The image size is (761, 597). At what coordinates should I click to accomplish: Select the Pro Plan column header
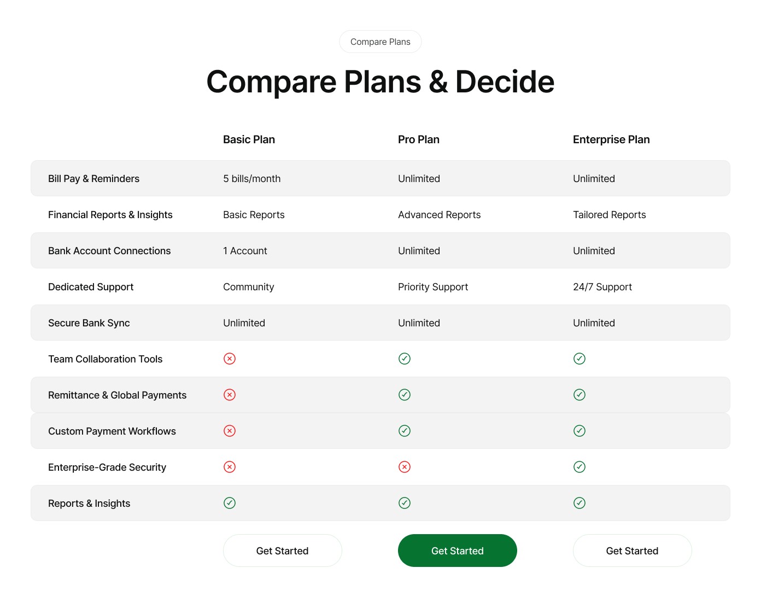[419, 139]
